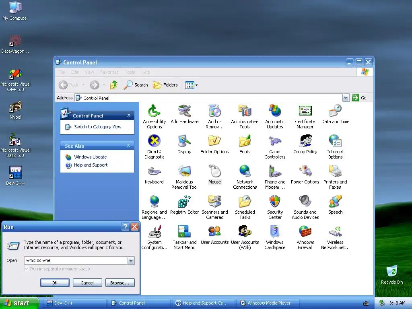Open the Help menu in Control Panel

pyautogui.click(x=146, y=72)
